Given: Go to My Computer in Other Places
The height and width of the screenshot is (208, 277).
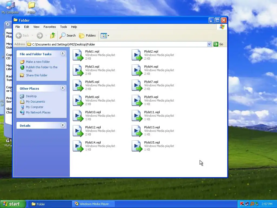Looking at the screenshot, I should (35, 107).
